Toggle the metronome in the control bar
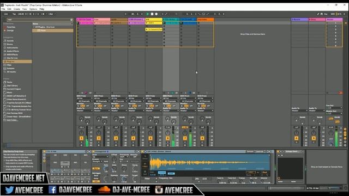 tap(43, 14)
